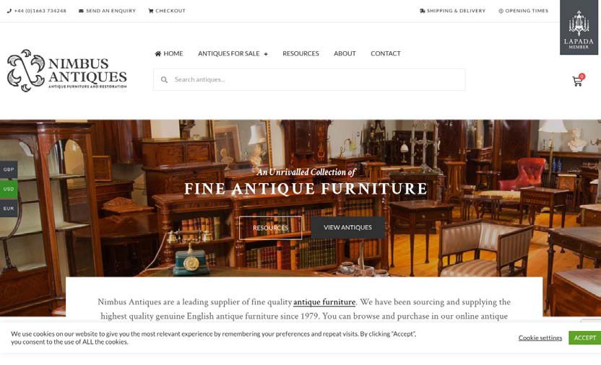Click the LAPADA member badge

coord(579,27)
